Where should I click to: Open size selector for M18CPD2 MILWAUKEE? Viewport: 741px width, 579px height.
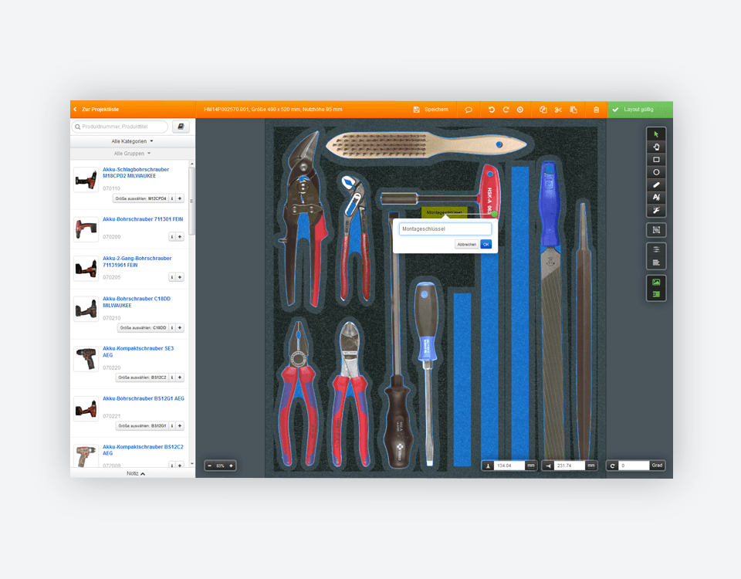140,198
